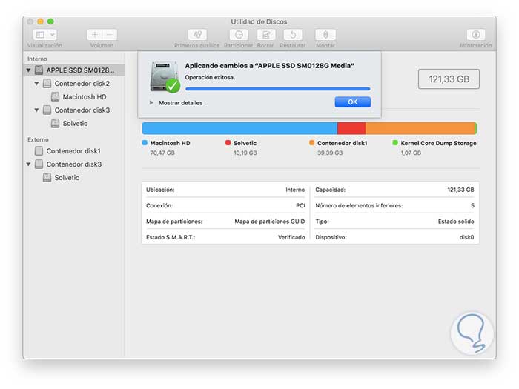This screenshot has height=389, width=519.
Task: Click orange Contenedor disk1 usage segment
Action: [x=420, y=128]
